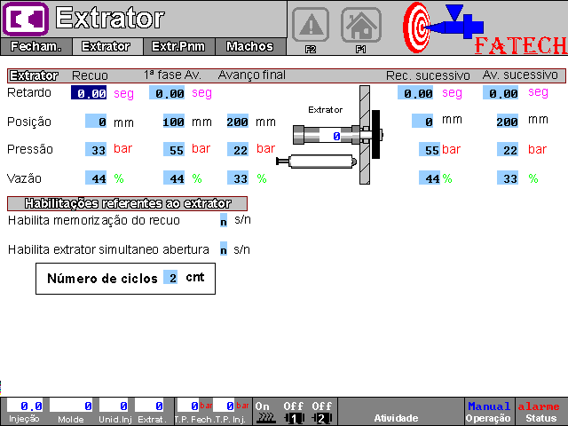Click the alarm warning triangle icon (F2)

coord(311,25)
